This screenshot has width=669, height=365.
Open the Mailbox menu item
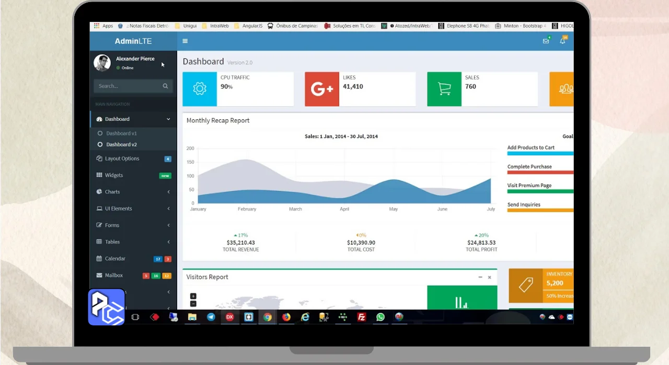point(133,275)
